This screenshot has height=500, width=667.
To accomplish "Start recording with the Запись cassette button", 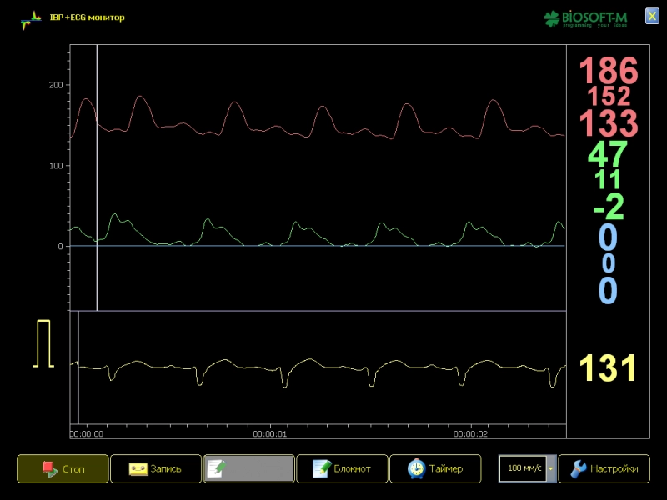I will click(x=156, y=468).
